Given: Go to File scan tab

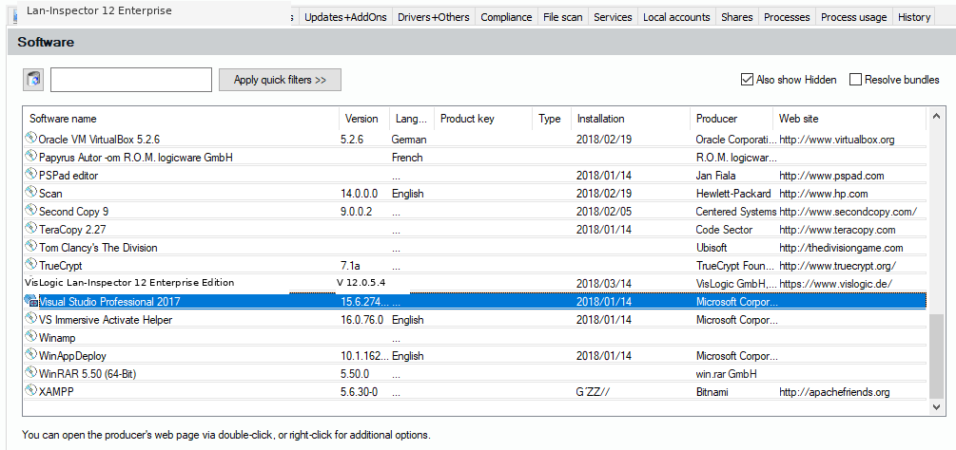Looking at the screenshot, I should click(563, 17).
